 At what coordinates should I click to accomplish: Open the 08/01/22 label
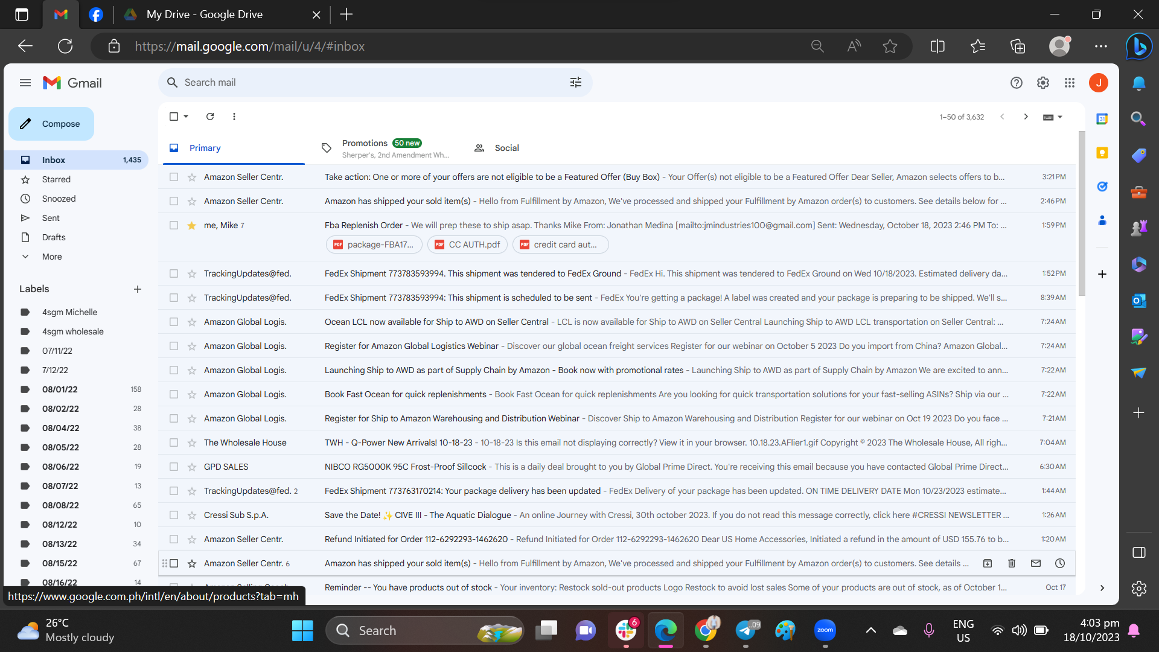click(x=60, y=389)
